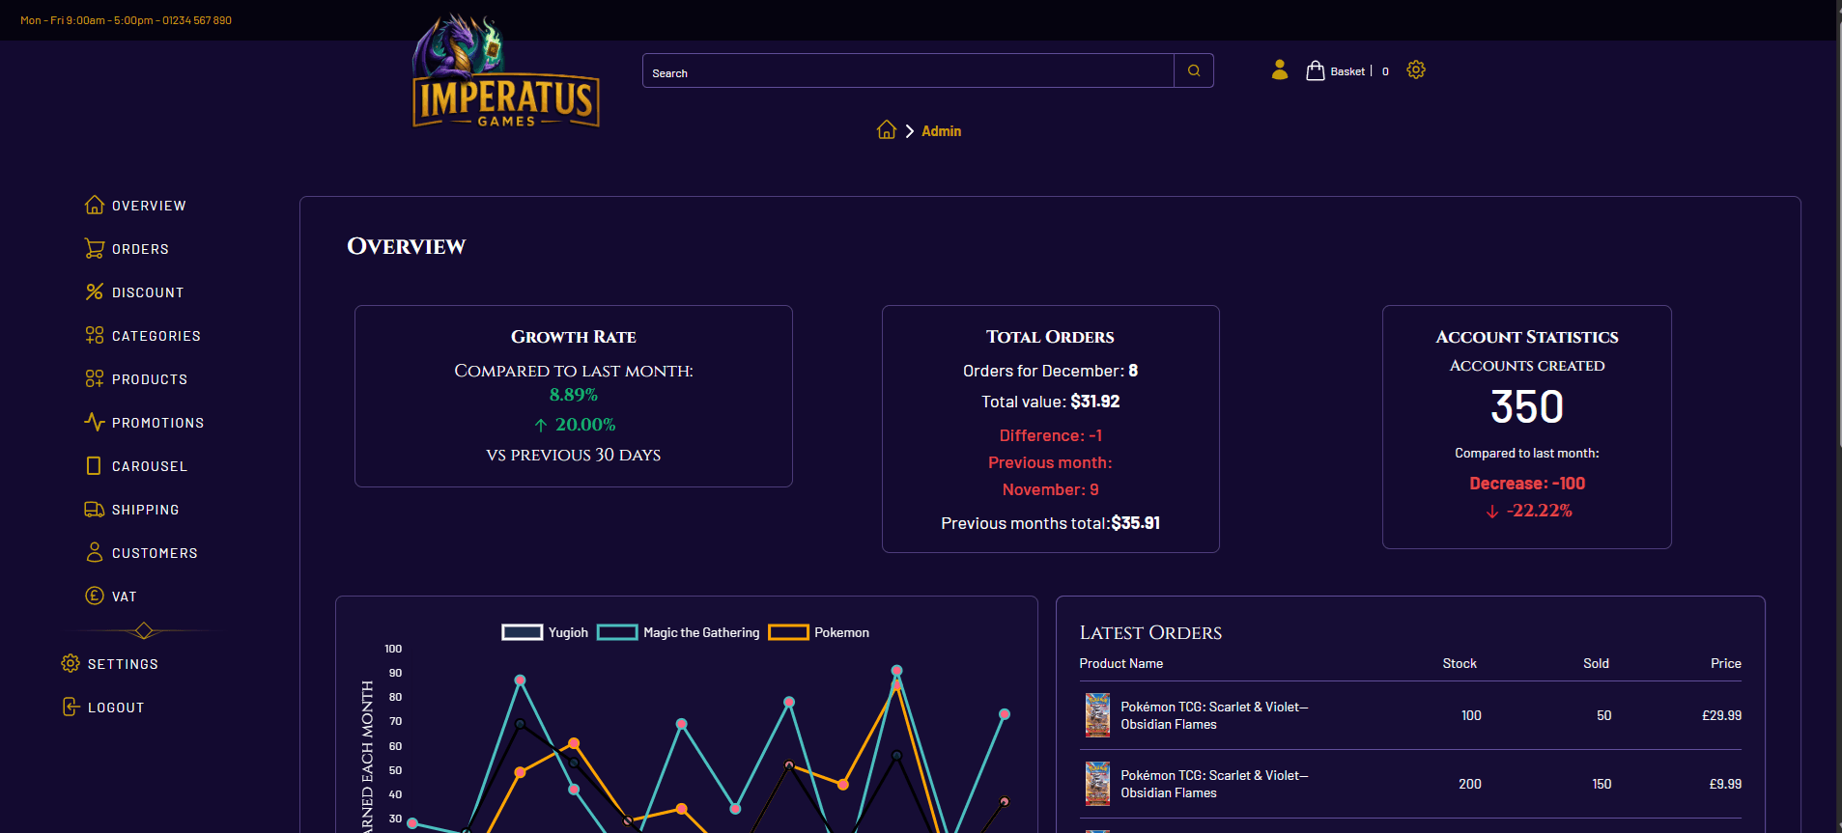Image resolution: width=1842 pixels, height=833 pixels.
Task: Click the Products grid-plus icon
Action: [95, 378]
